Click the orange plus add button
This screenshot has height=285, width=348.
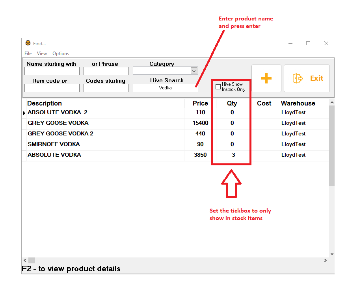(x=266, y=78)
